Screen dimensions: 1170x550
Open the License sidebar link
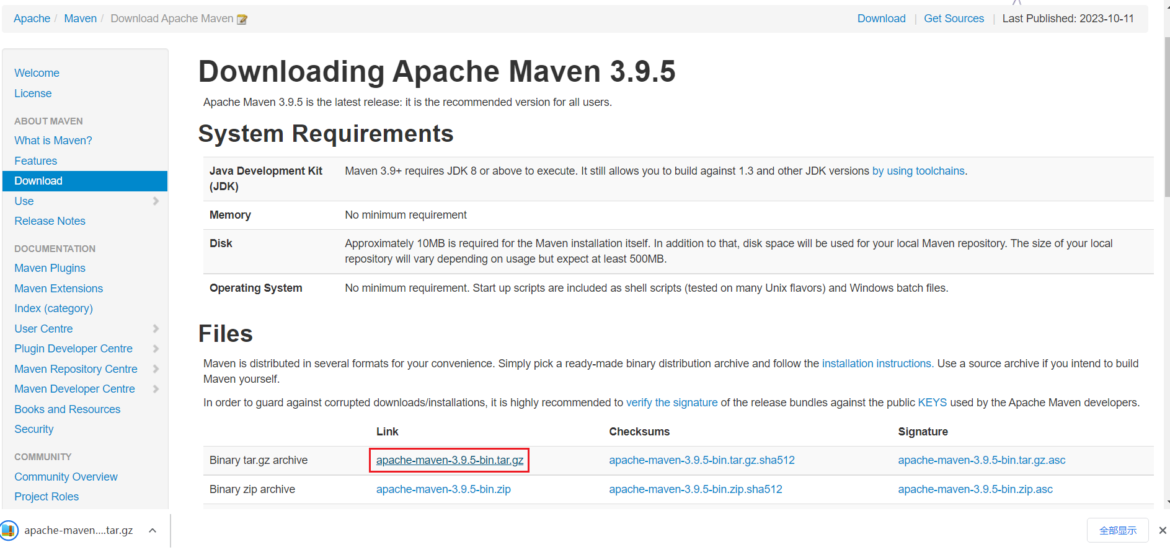coord(33,94)
